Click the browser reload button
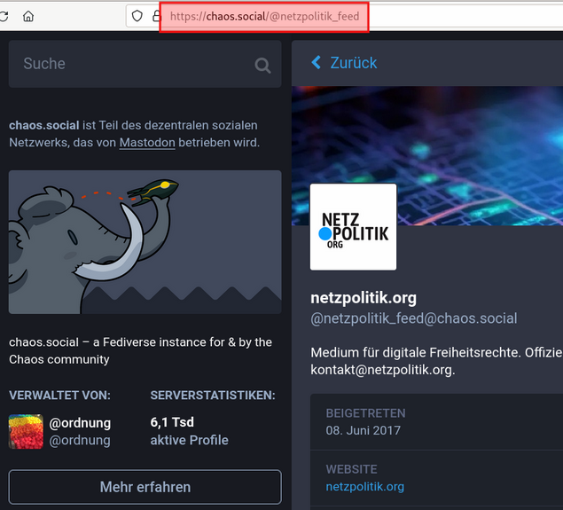 click(3, 16)
